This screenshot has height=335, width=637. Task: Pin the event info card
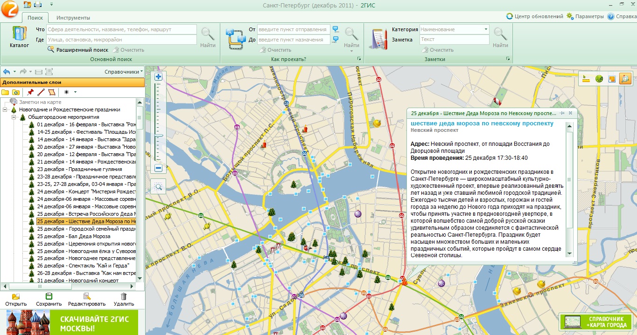coord(562,113)
